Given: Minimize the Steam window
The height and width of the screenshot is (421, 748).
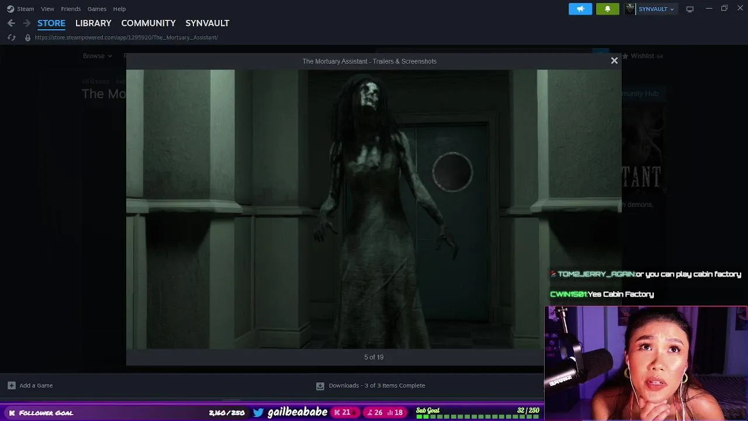Looking at the screenshot, I should pyautogui.click(x=709, y=8).
